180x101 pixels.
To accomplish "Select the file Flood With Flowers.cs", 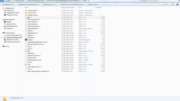I will coord(36,44).
